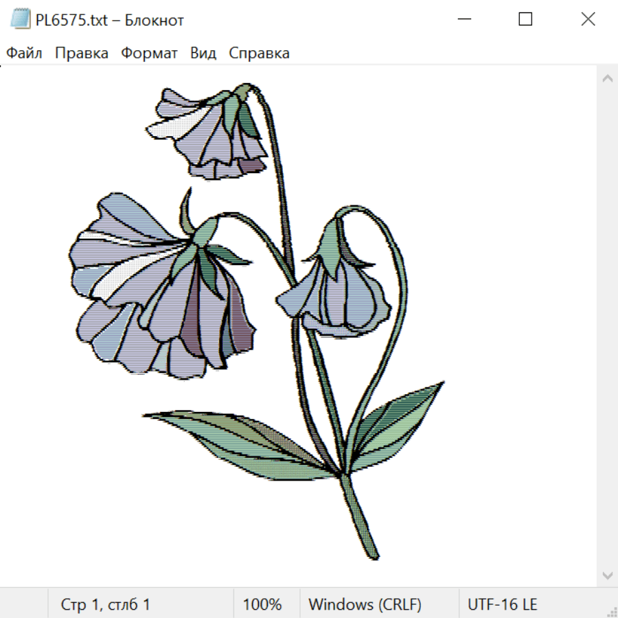Close the PL6575.txt window

pyautogui.click(x=588, y=19)
